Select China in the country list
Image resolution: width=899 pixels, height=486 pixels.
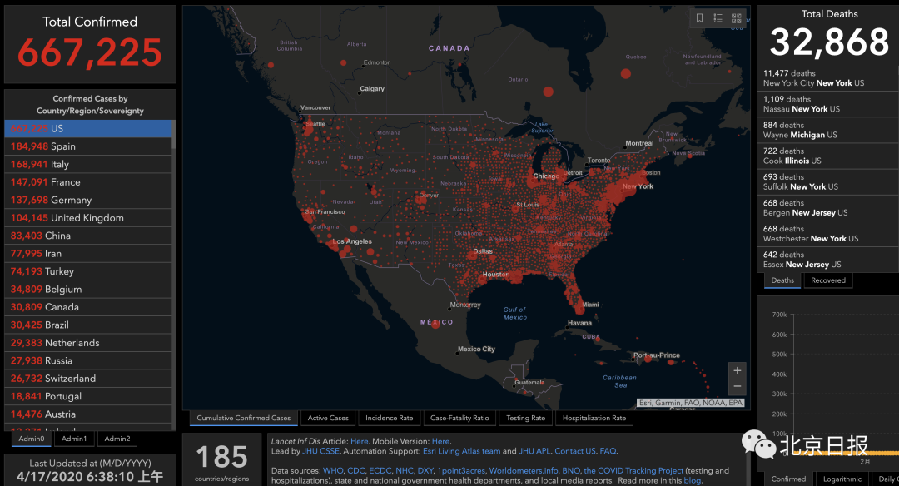click(x=87, y=235)
